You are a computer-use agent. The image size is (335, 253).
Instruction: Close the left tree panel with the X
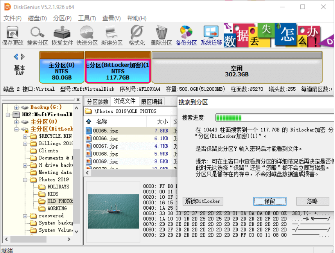[x=78, y=99]
